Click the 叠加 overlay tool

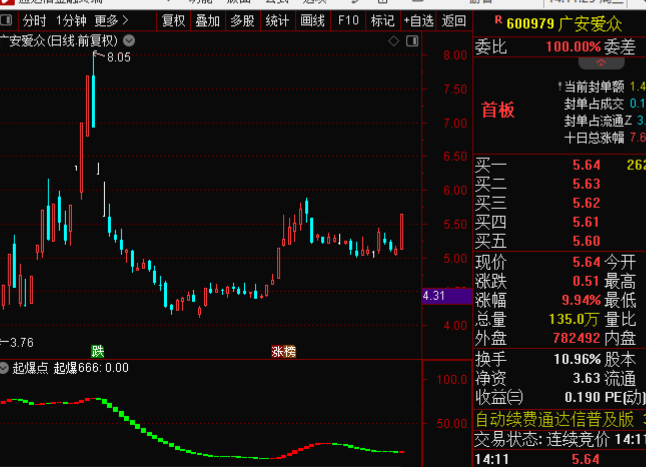pyautogui.click(x=207, y=20)
